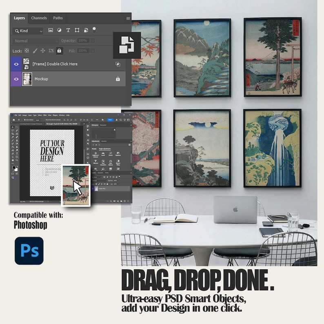Open workspace switcher in small window top right

click(x=129, y=120)
